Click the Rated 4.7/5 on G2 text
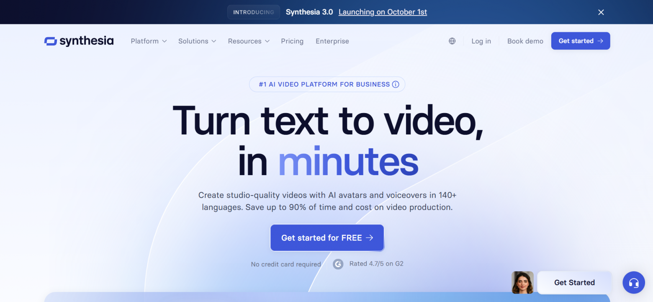Screen dimensions: 653x302 point(376,264)
